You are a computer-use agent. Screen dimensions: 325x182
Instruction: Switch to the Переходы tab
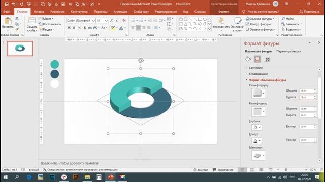(x=101, y=12)
